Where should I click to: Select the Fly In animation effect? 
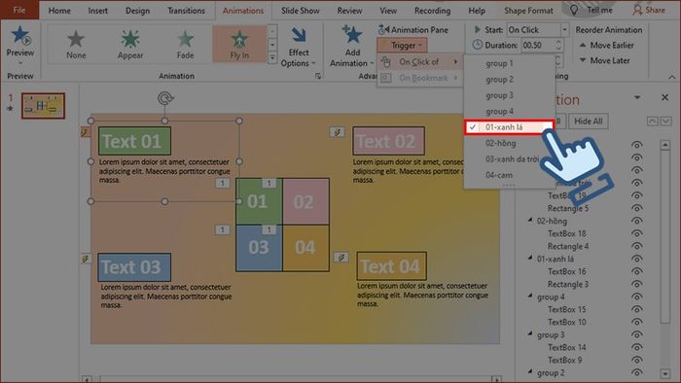(239, 45)
